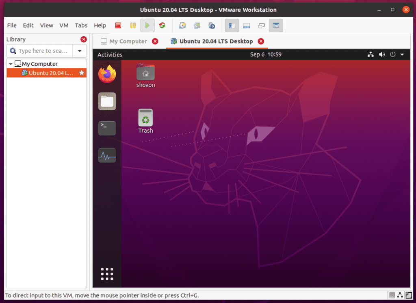Toggle the Library panel visibility

(x=232, y=25)
